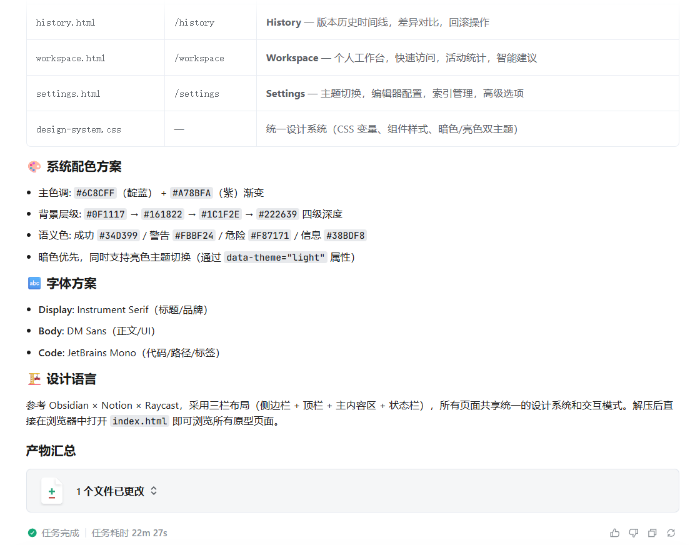Click the palette emoji beside 系统配色方案
The height and width of the screenshot is (545, 700).
[x=34, y=167]
